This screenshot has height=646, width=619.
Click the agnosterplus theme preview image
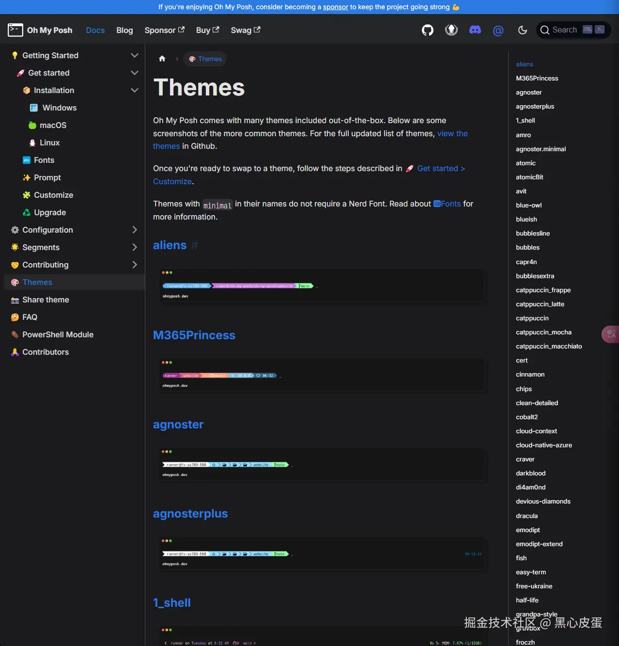tap(322, 552)
